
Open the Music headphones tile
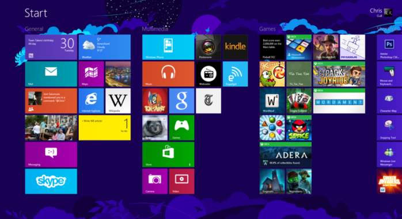(x=168, y=74)
